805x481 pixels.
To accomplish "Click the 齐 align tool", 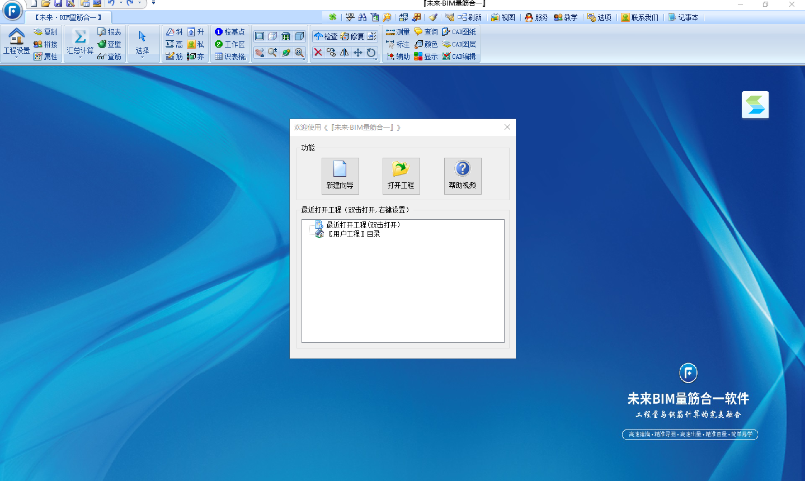I will [x=196, y=56].
